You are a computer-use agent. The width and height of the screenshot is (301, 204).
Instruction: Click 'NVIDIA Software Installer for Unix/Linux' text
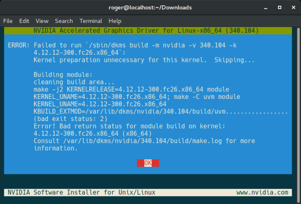(x=81, y=193)
